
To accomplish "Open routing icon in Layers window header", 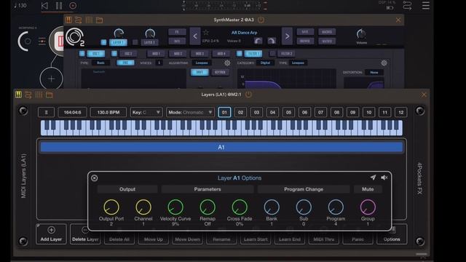I will click(28, 95).
